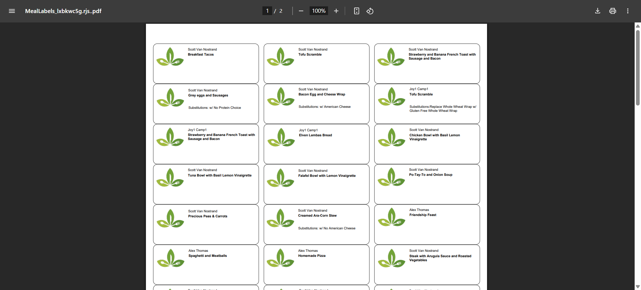The width and height of the screenshot is (641, 290).
Task: Click 'Steak with Arugula Sauce and Roasted Vegetables' text
Action: 440,258
